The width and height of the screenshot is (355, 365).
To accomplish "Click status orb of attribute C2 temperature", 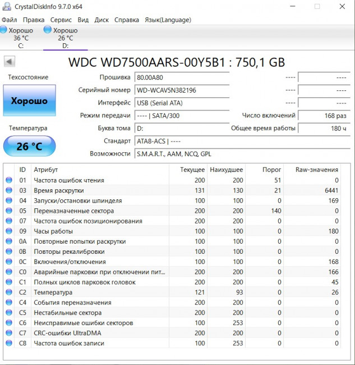I will (x=9, y=292).
